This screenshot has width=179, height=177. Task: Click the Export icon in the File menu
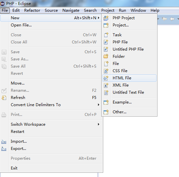pos(4,149)
